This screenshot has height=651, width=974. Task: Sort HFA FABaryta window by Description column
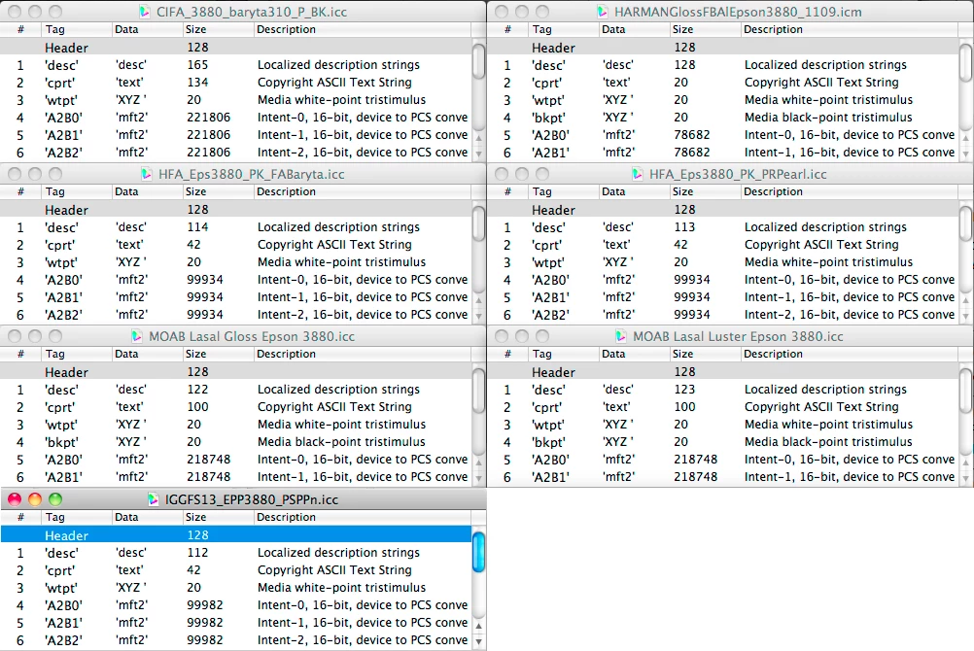click(363, 191)
